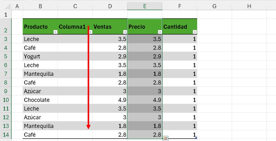Image resolution: width=276 pixels, height=141 pixels.
Task: Click the selection fill handle square
Action: [162, 139]
